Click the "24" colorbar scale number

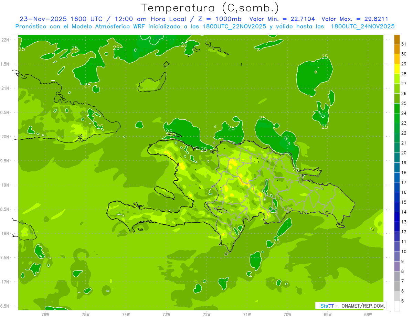point(404,113)
